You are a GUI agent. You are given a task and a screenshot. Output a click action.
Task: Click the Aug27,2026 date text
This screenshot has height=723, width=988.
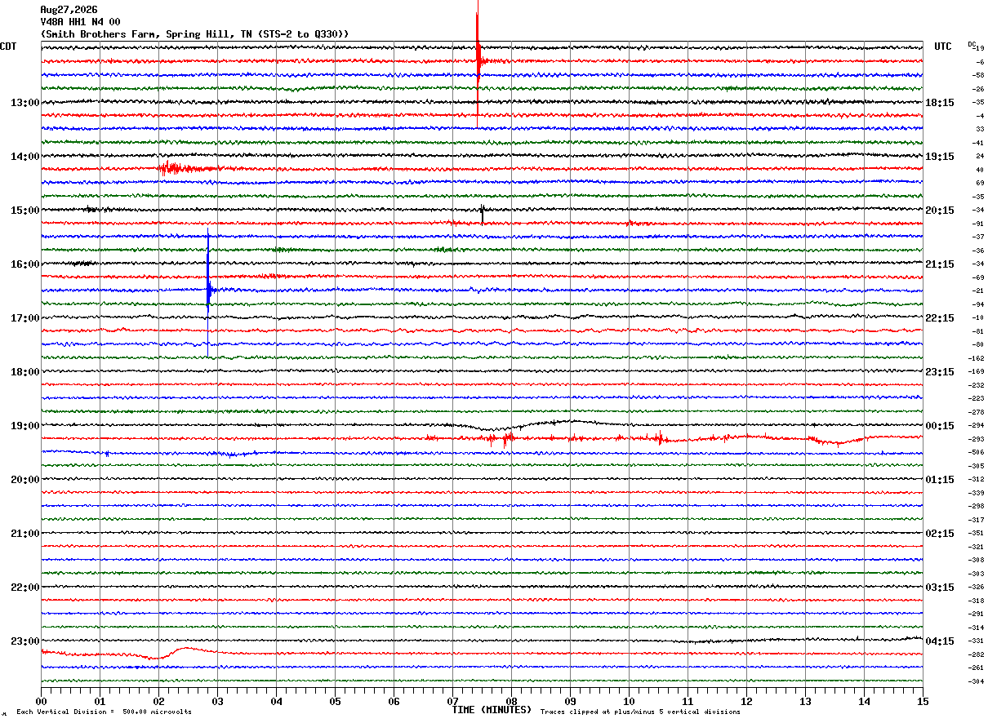point(69,10)
